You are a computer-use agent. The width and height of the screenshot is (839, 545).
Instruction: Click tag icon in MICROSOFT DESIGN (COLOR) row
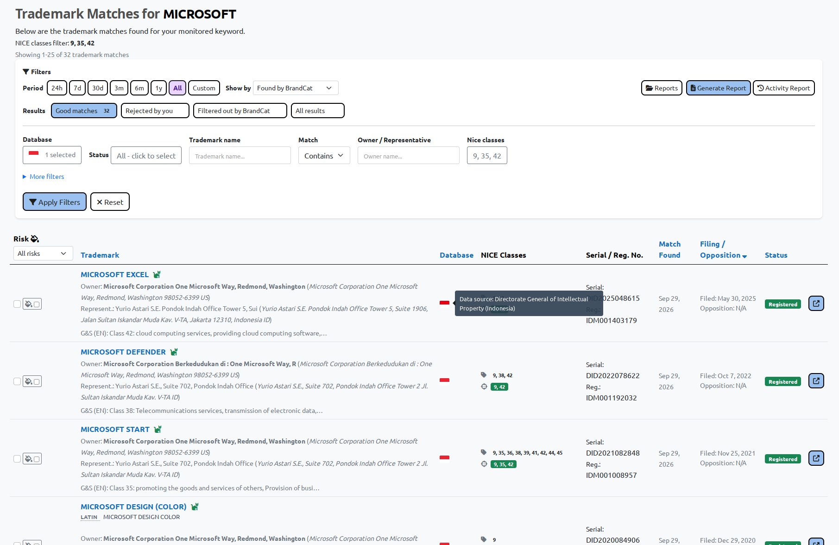(x=484, y=539)
